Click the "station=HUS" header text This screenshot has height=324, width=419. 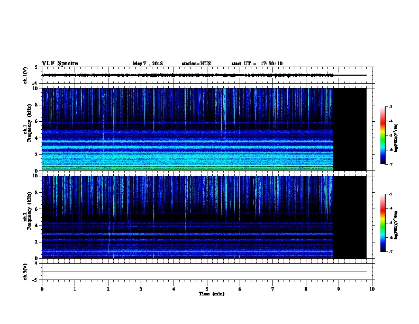pyautogui.click(x=196, y=64)
